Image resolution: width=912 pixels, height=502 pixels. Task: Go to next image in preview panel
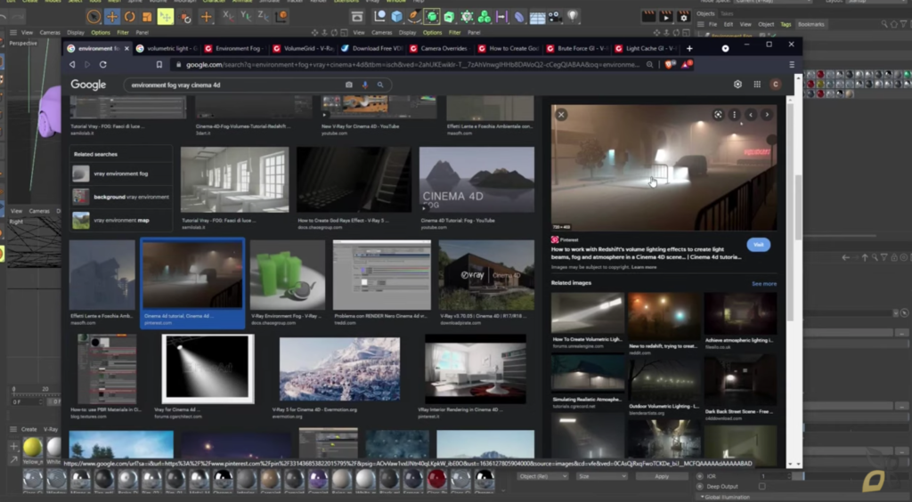[767, 115]
